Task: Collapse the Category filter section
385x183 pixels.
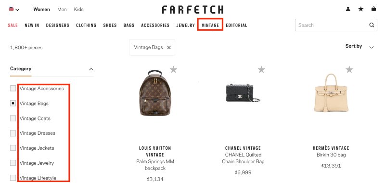Action: pyautogui.click(x=91, y=69)
